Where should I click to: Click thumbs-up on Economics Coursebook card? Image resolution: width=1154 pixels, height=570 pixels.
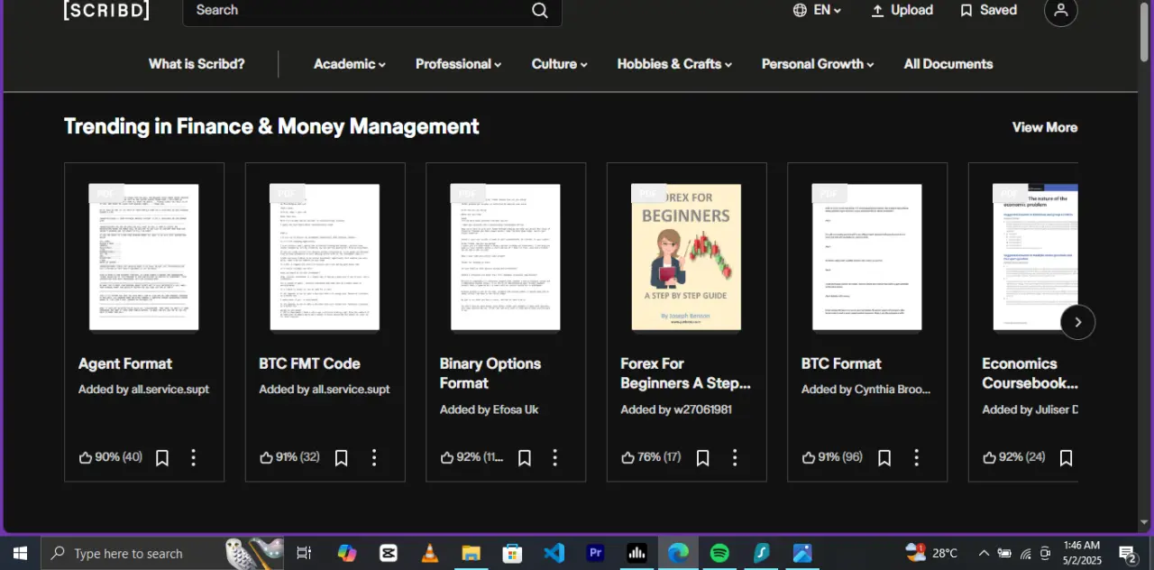989,457
